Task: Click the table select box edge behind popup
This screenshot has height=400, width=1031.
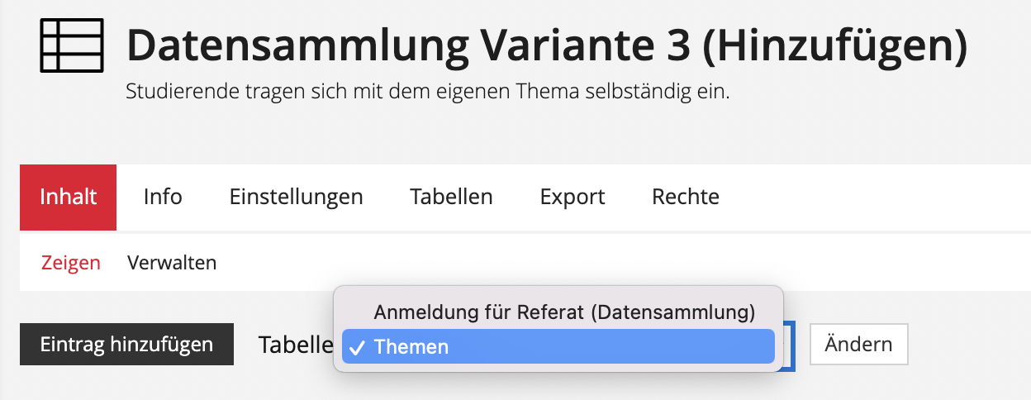Action: click(x=790, y=345)
